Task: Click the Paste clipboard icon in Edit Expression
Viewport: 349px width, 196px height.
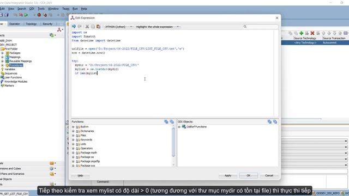Action: [98, 27]
